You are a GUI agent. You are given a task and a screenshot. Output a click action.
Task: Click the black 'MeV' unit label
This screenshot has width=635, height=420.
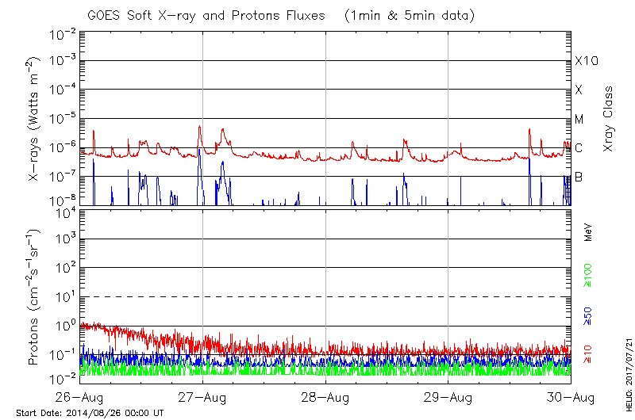click(588, 232)
